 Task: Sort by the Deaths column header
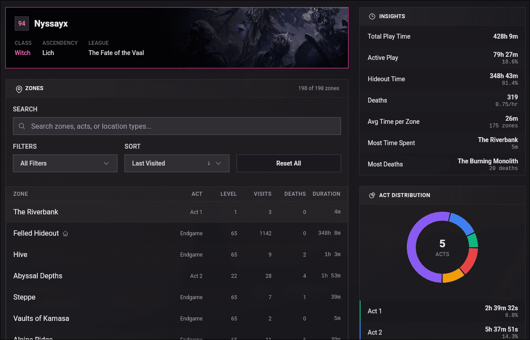295,194
